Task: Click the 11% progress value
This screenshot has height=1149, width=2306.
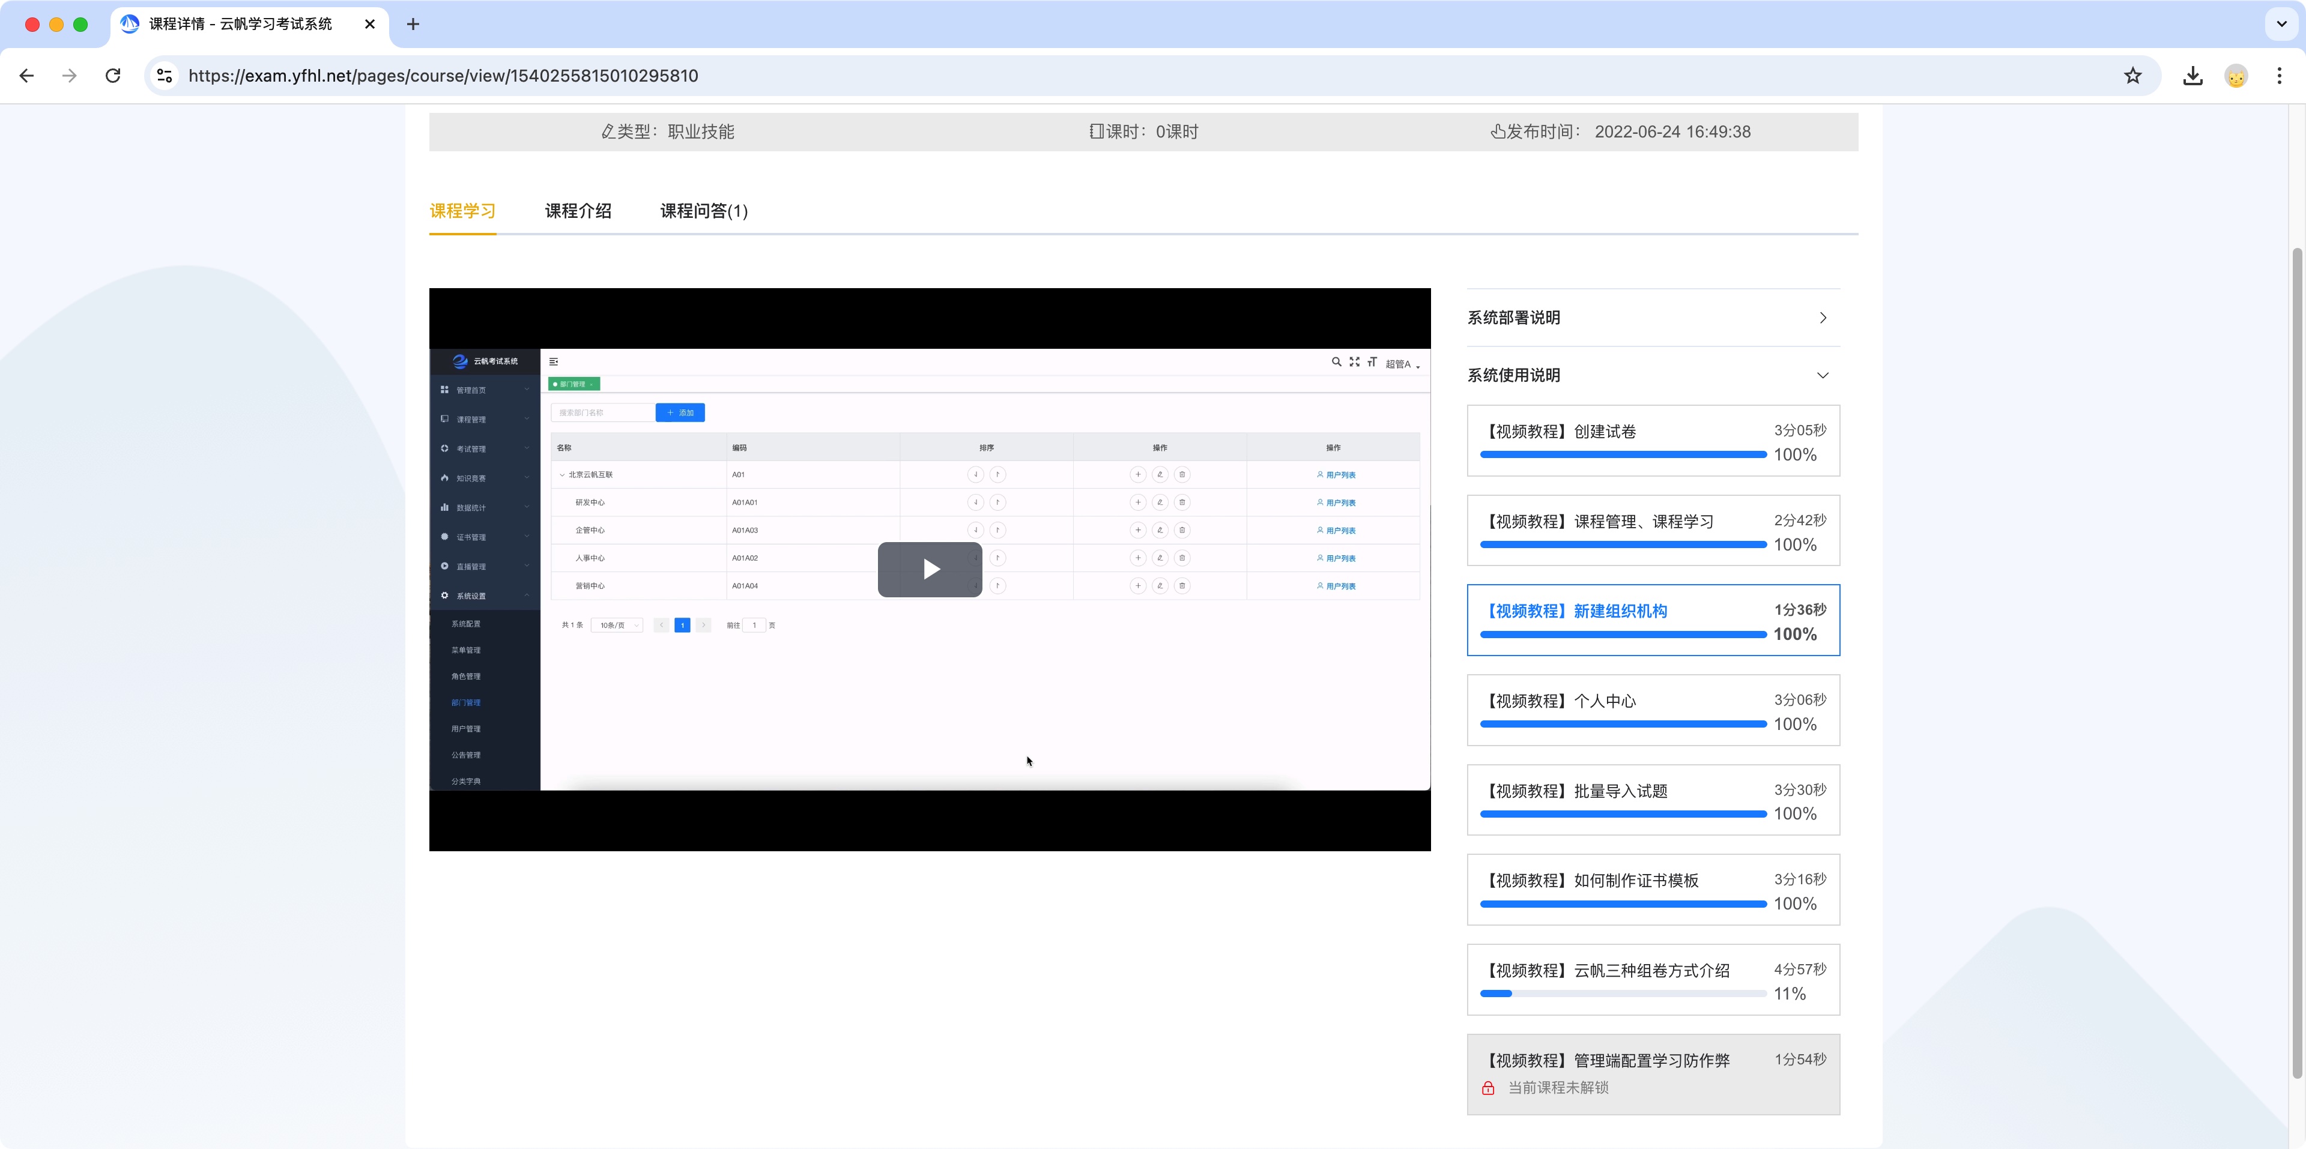Action: click(1790, 994)
